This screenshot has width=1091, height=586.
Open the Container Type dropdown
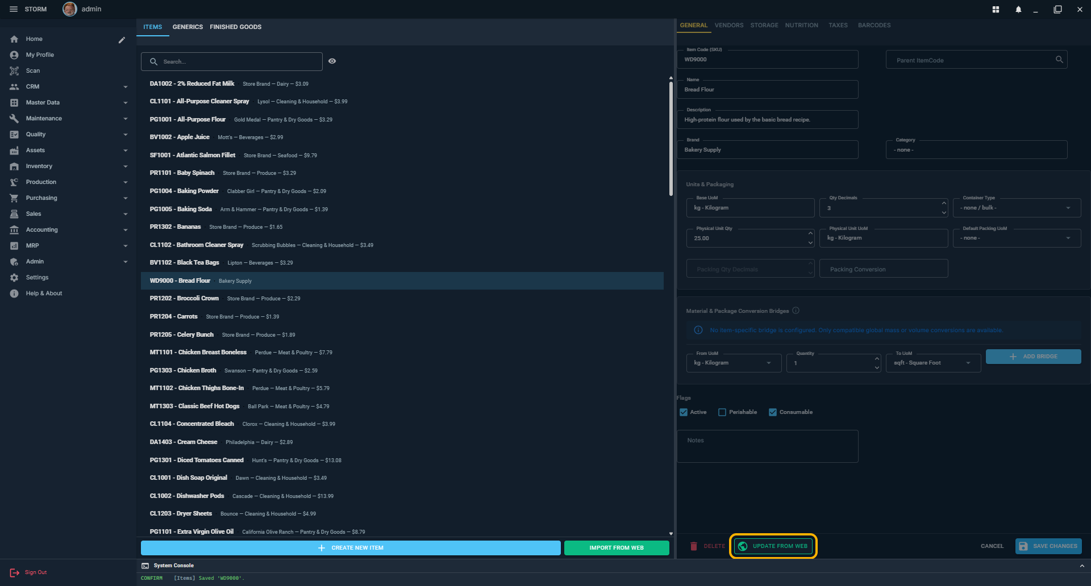[x=1017, y=208]
